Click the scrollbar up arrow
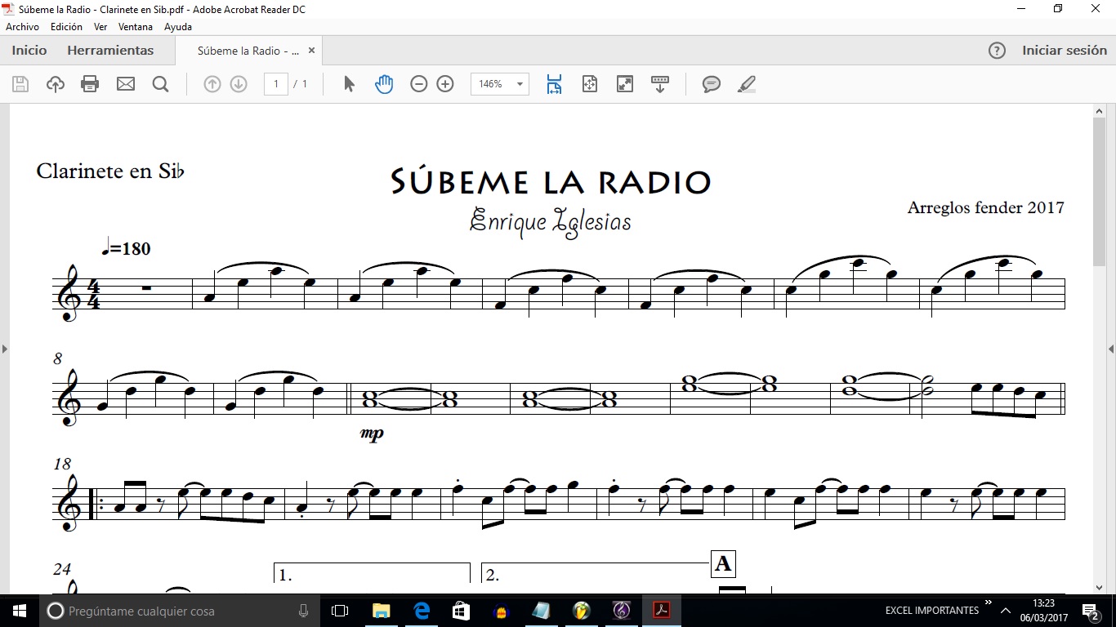The height and width of the screenshot is (627, 1116). click(1100, 110)
